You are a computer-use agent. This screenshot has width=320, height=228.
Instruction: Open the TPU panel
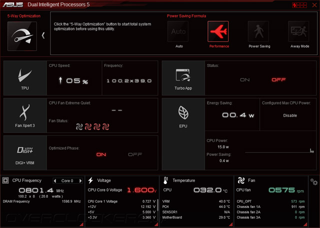click(x=25, y=78)
